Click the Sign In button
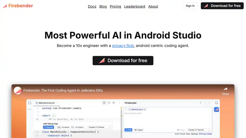This screenshot has height=138, width=246. 190,6
